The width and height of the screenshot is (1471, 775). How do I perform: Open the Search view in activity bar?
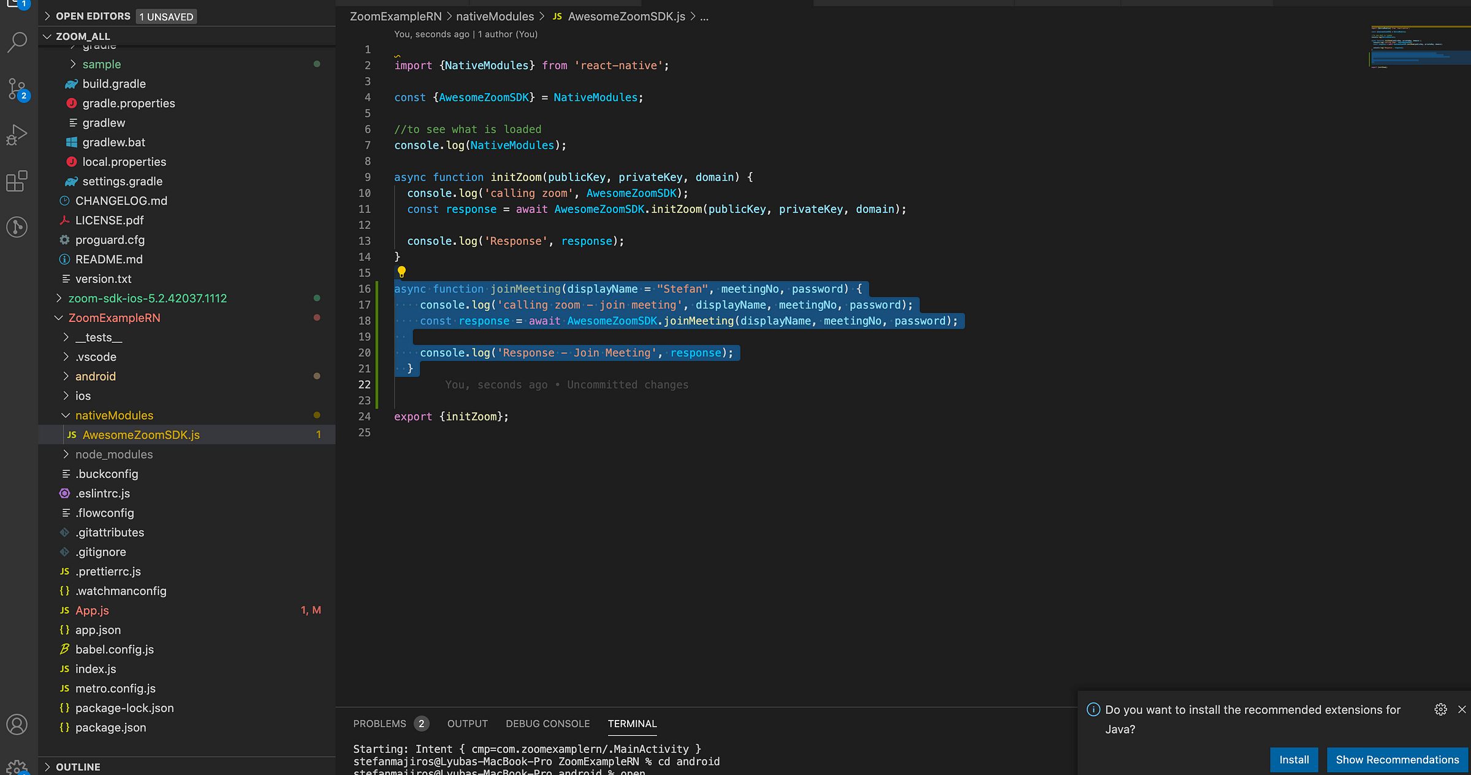[x=17, y=42]
